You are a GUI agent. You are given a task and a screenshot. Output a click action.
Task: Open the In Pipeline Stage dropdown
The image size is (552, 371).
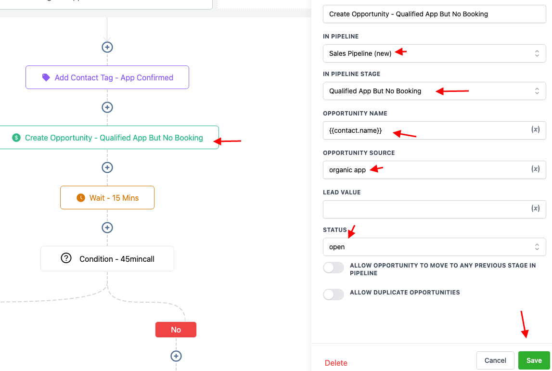click(x=434, y=90)
